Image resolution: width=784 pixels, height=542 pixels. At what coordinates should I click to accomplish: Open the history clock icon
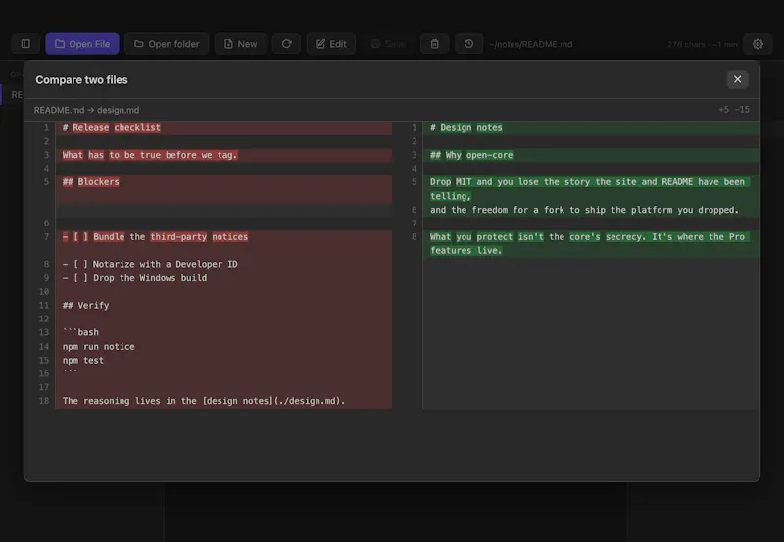(x=468, y=44)
